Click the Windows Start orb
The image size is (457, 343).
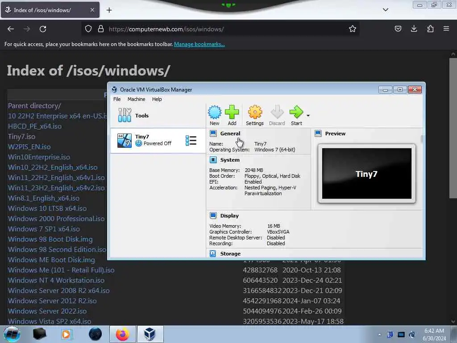tap(12, 334)
